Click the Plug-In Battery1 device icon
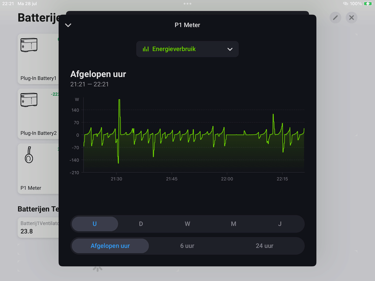 coord(29,45)
